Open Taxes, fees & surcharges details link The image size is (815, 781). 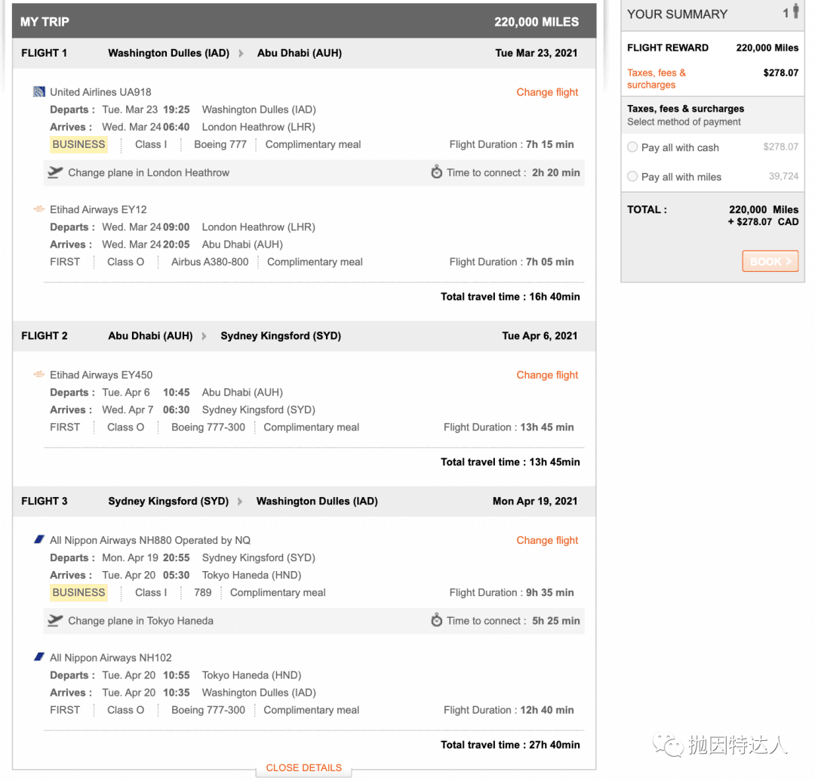point(656,79)
